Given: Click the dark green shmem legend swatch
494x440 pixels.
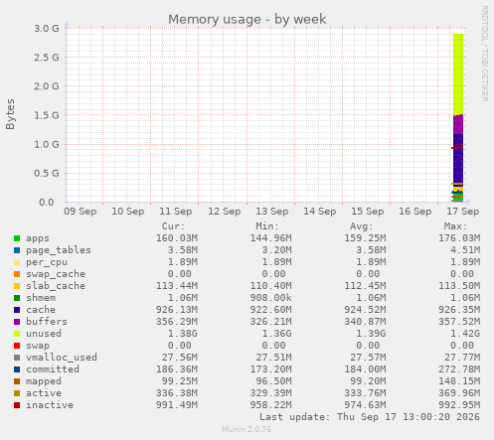Looking at the screenshot, I should tap(17, 298).
